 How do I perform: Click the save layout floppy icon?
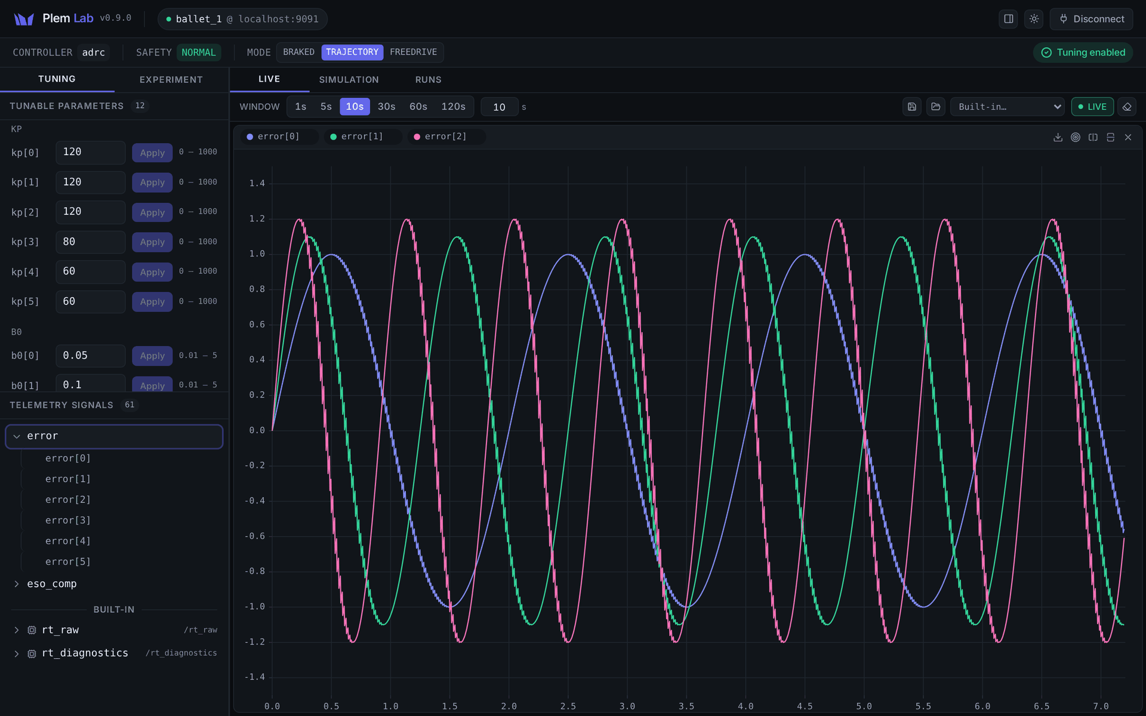[911, 107]
